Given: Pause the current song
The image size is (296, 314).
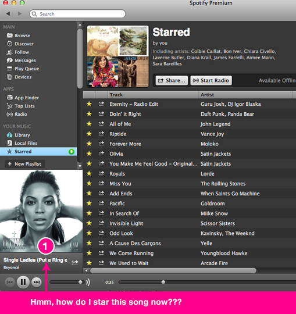Looking at the screenshot, I should pyautogui.click(x=23, y=282).
